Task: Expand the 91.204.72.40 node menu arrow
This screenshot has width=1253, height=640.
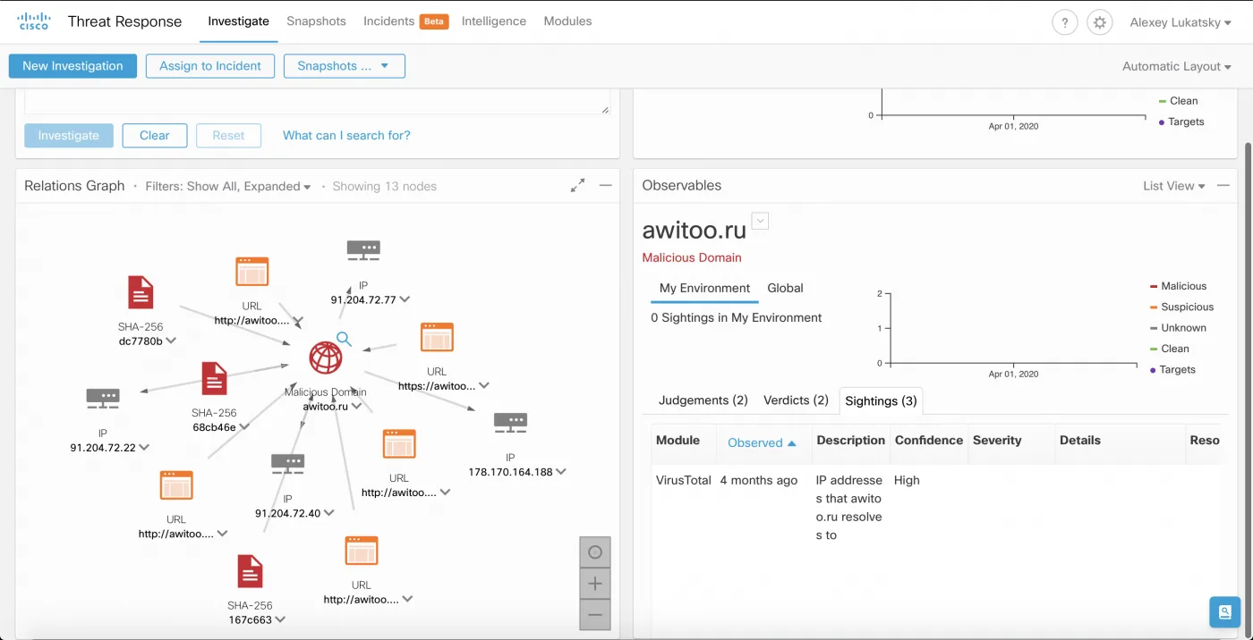Action: [328, 513]
